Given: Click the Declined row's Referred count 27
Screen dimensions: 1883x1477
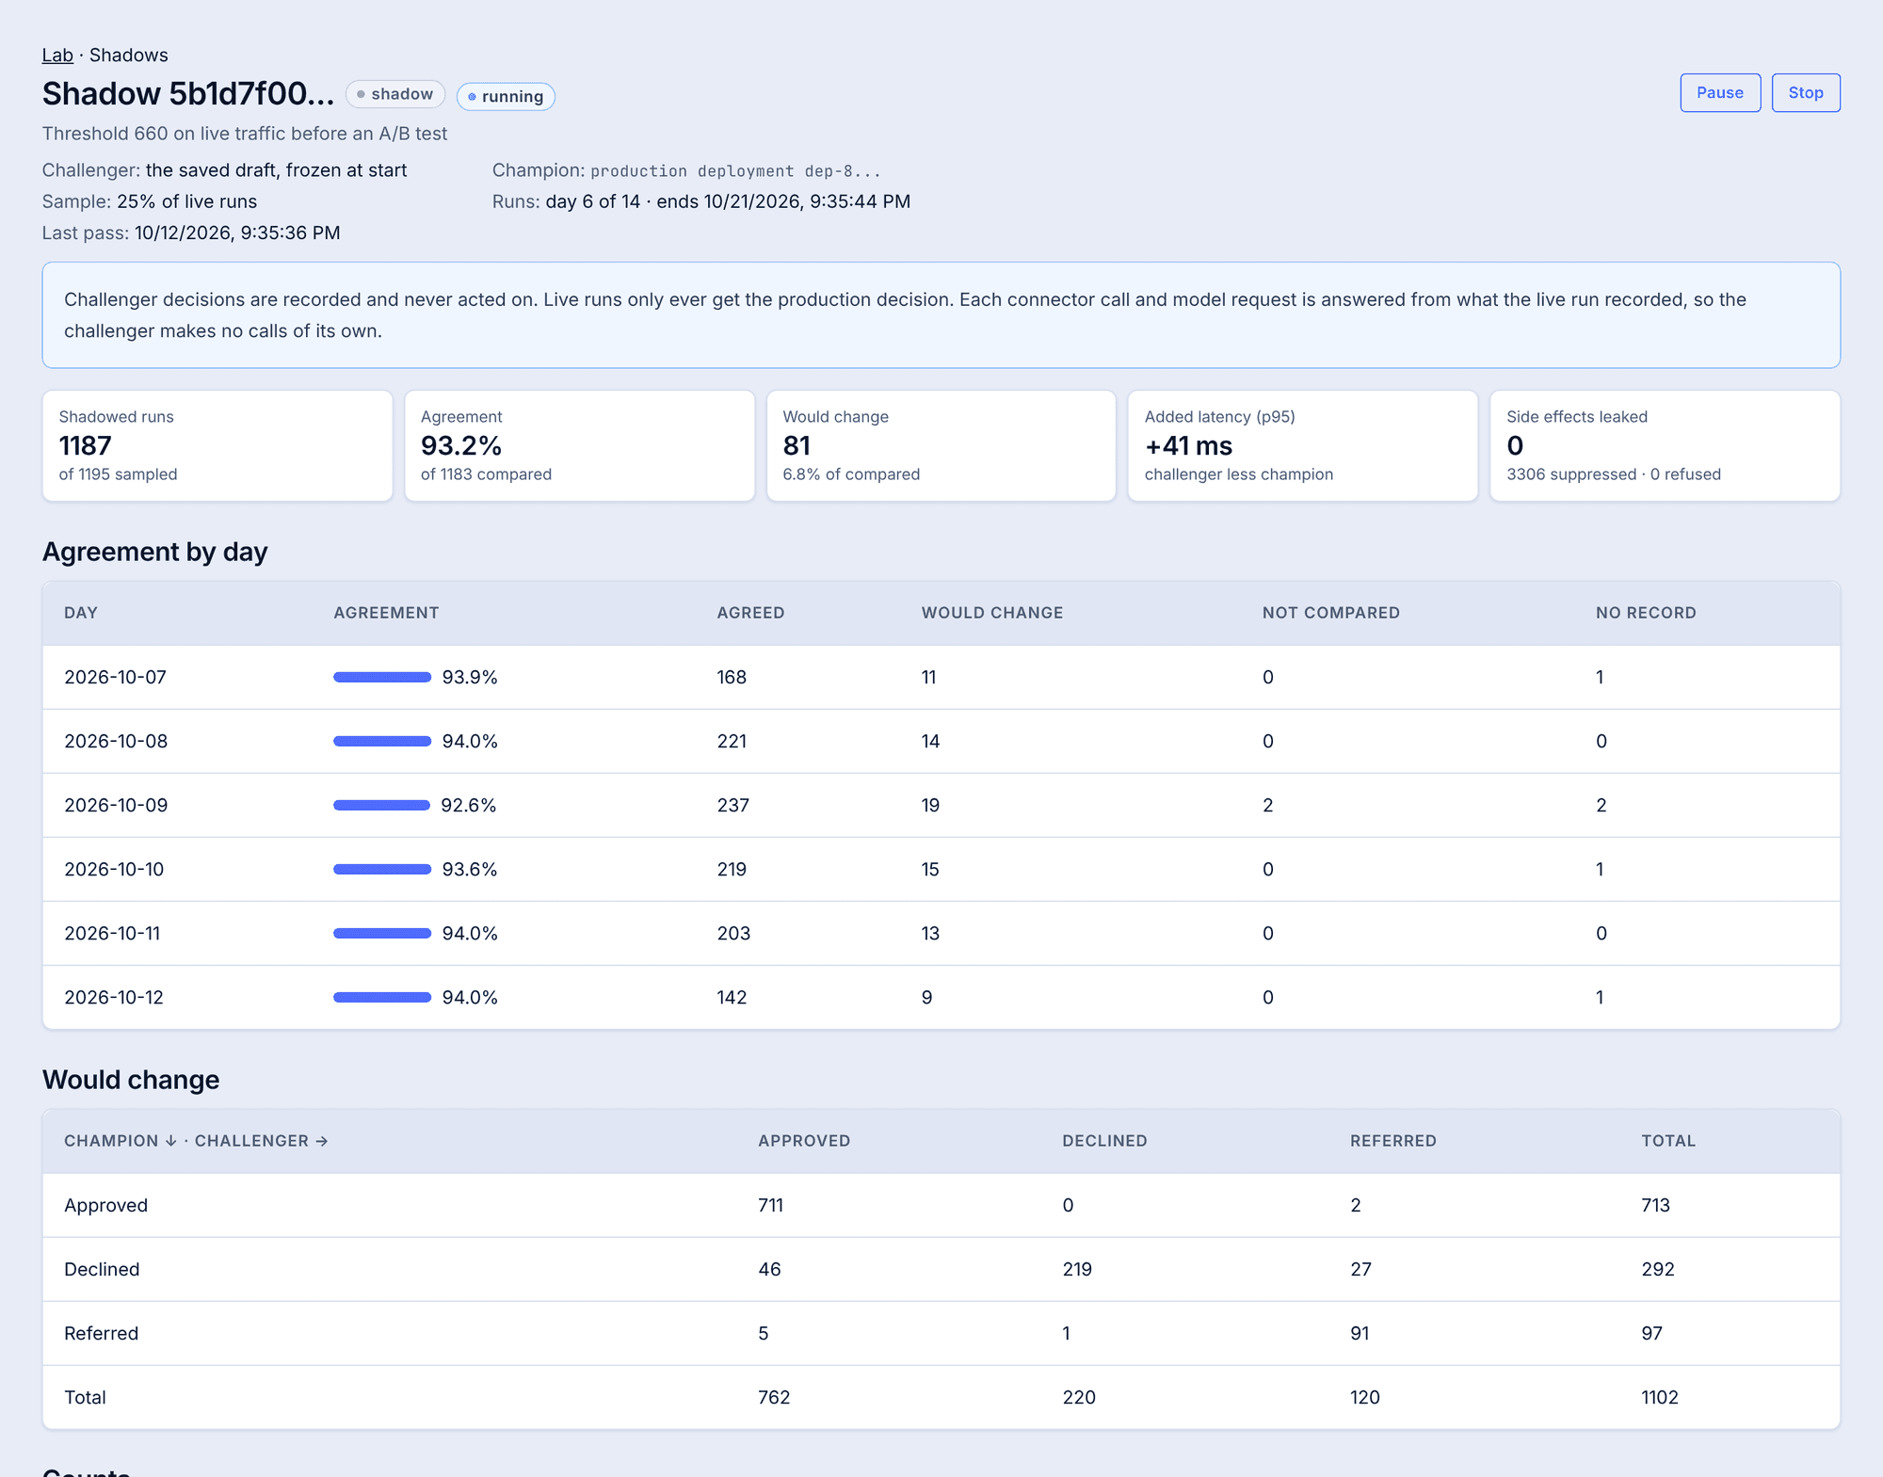Looking at the screenshot, I should click(x=1360, y=1269).
